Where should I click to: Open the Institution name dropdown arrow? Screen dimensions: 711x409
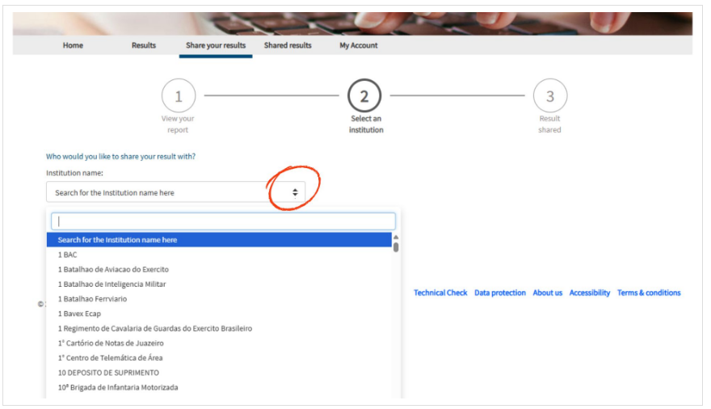(295, 192)
